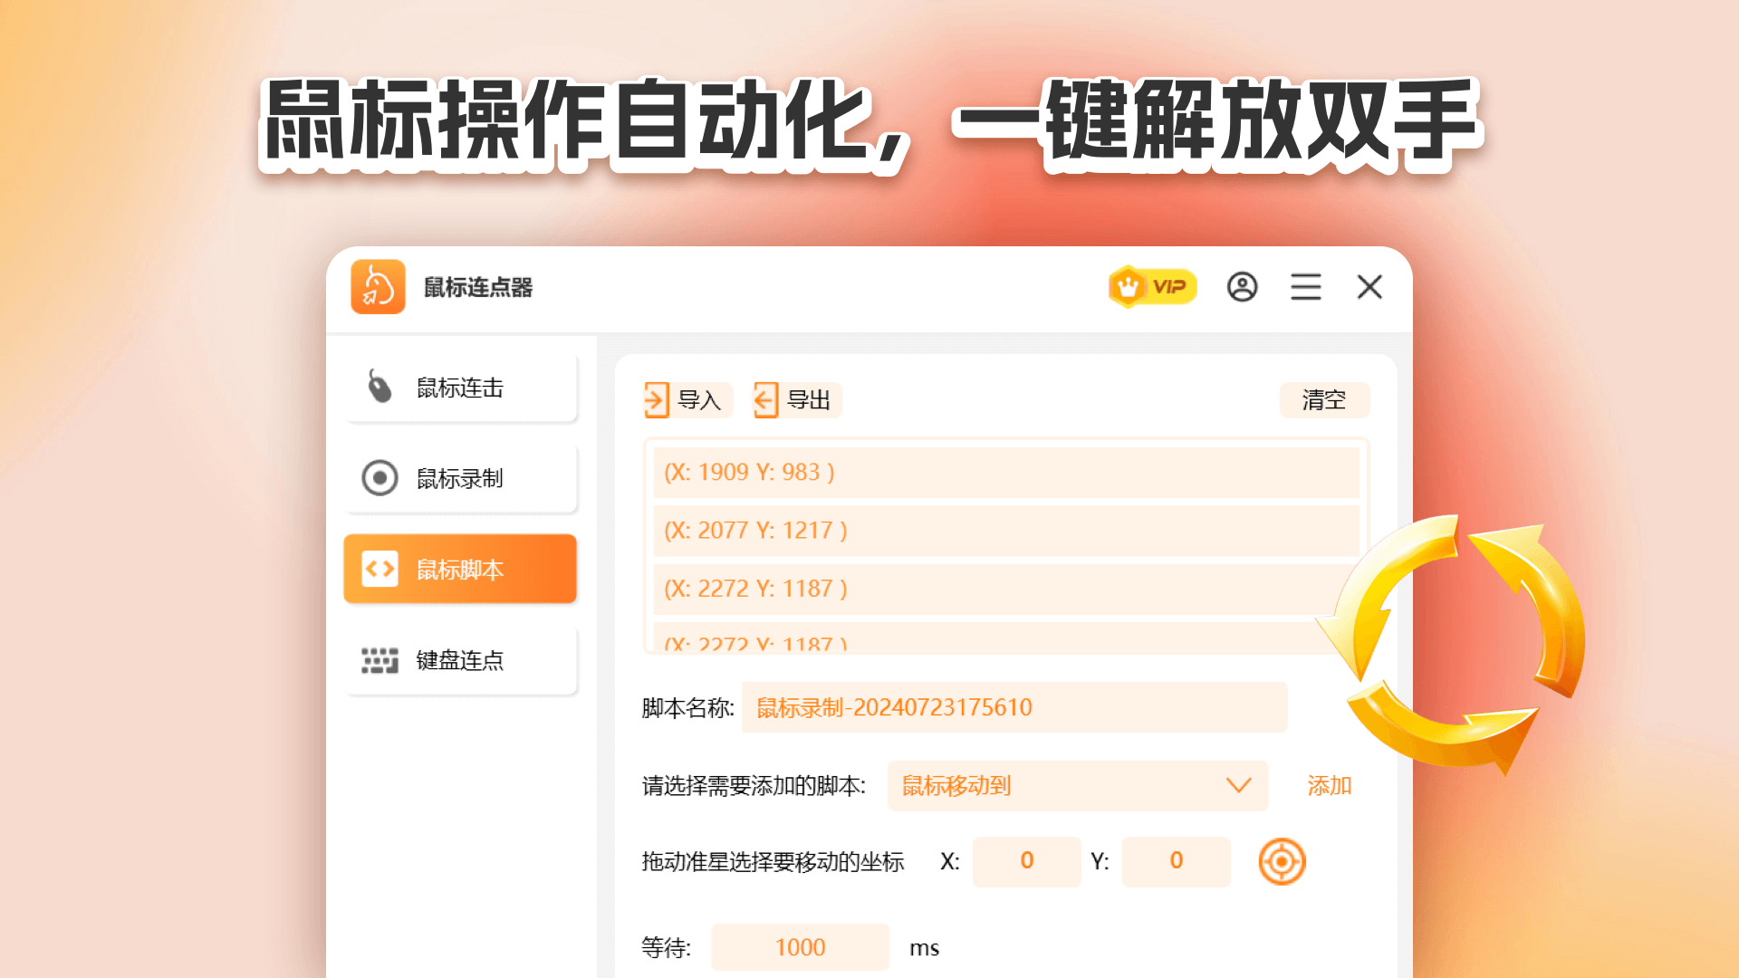Click the 添加 add link
1739x978 pixels.
click(1329, 785)
